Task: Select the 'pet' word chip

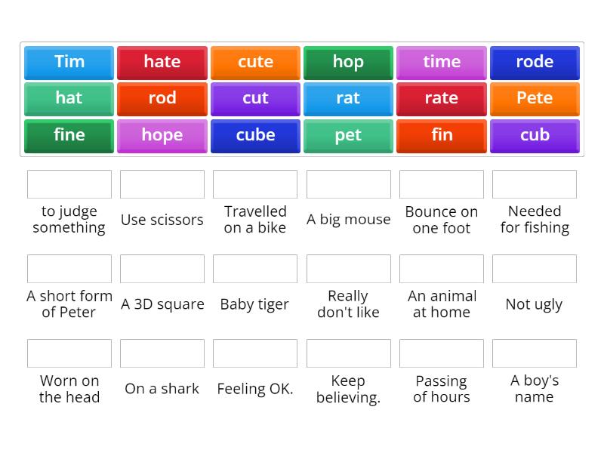Action: [348, 136]
